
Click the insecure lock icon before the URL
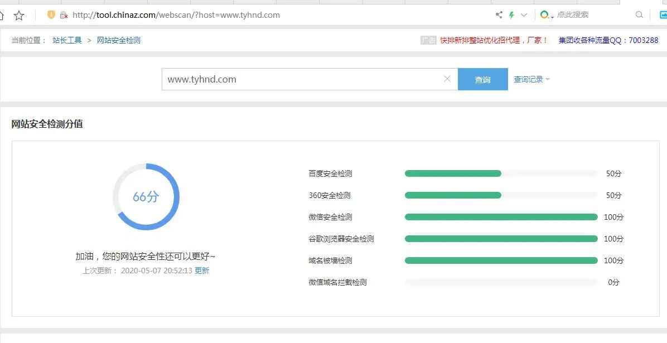coord(64,15)
